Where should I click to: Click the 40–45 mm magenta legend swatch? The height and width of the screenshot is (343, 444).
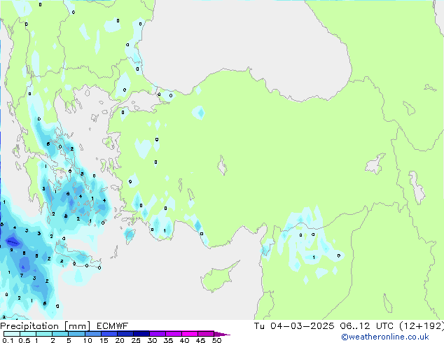pos(190,334)
